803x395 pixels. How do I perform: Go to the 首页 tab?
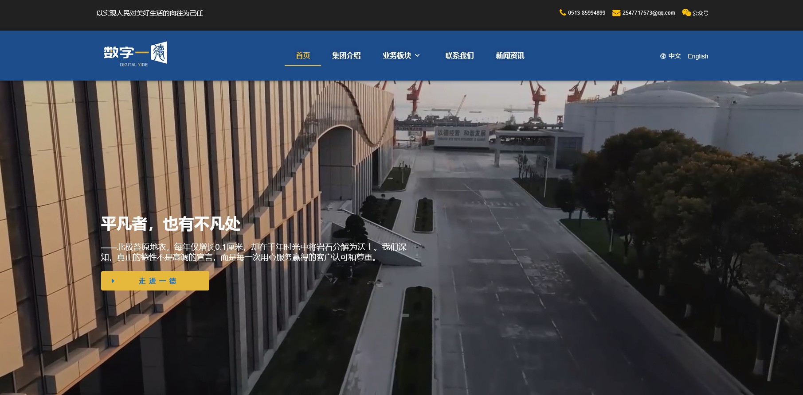click(x=302, y=56)
